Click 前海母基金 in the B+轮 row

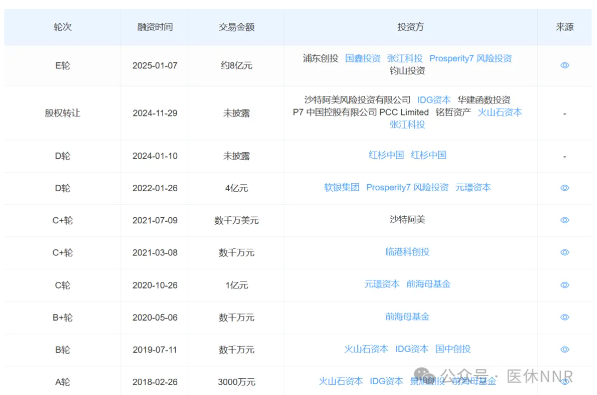point(407,316)
